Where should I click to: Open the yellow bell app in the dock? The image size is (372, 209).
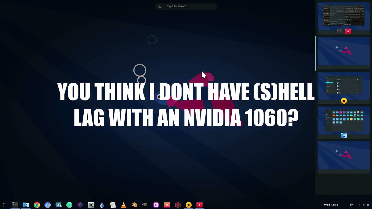tap(189, 205)
